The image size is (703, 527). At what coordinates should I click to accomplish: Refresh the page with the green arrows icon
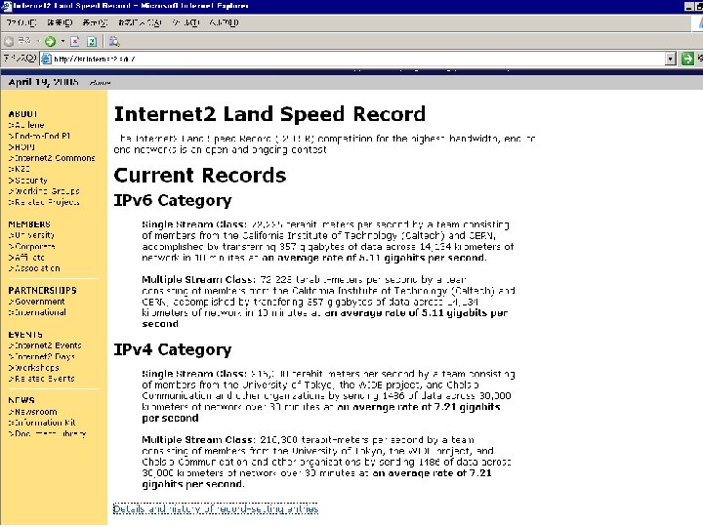[x=92, y=42]
